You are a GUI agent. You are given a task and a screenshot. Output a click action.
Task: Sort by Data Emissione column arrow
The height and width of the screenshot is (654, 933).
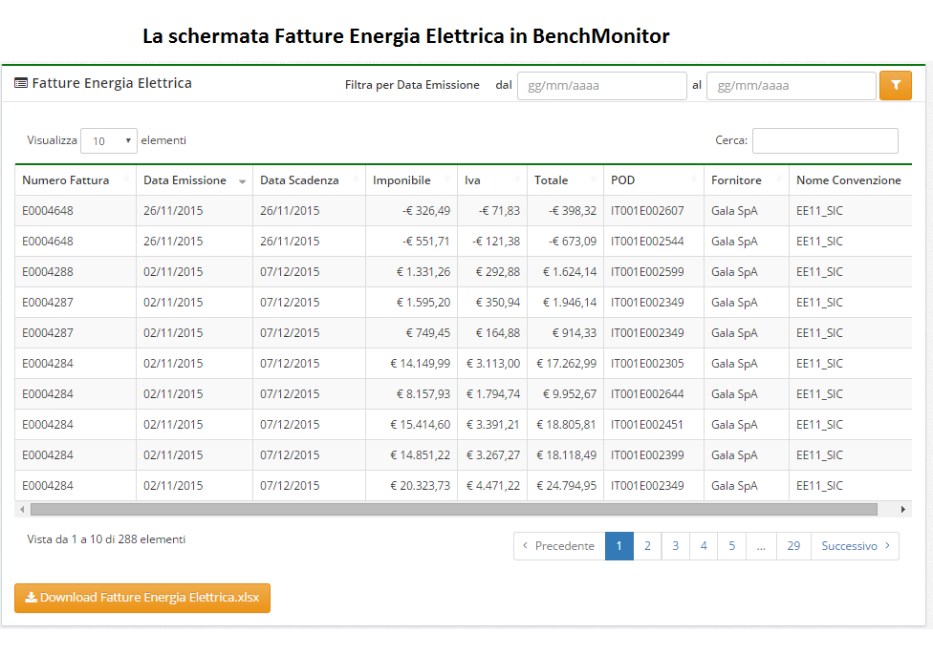242,181
